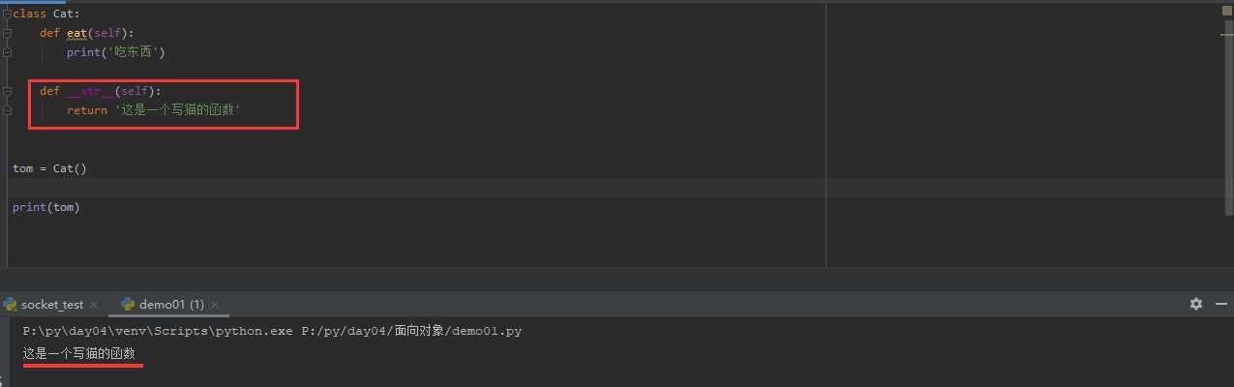Click the Python icon on demo01 tab
1234x387 pixels.
[x=127, y=304]
